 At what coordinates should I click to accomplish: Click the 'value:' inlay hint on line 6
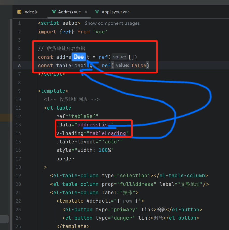click(x=122, y=65)
